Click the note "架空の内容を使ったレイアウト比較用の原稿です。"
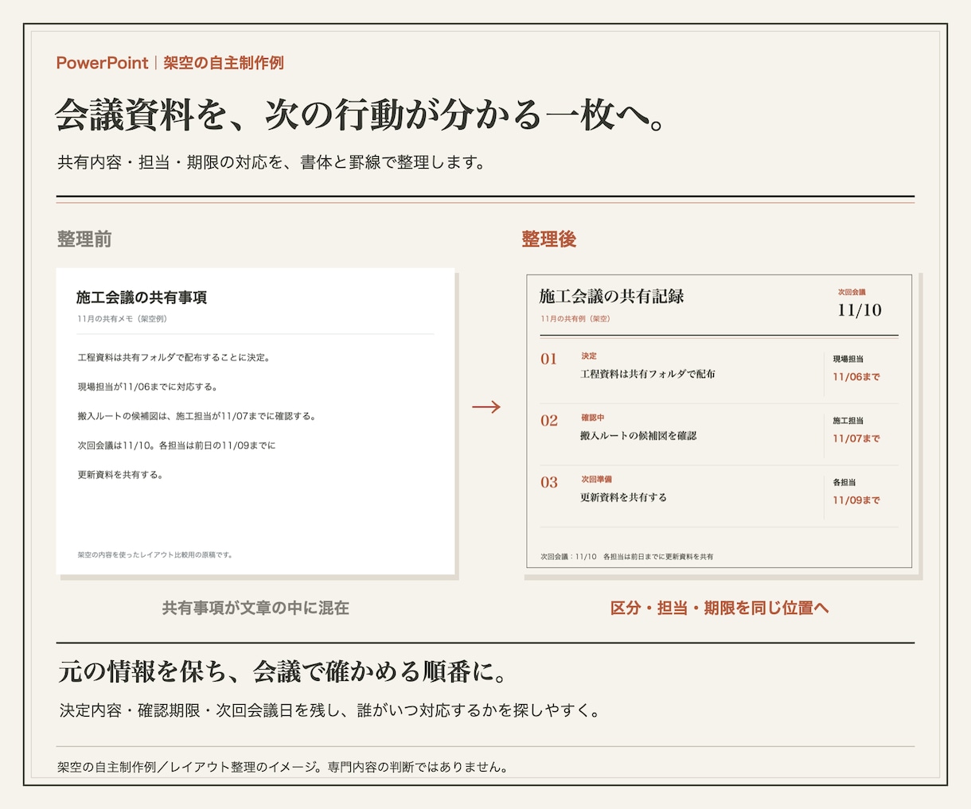971x809 pixels. (155, 555)
